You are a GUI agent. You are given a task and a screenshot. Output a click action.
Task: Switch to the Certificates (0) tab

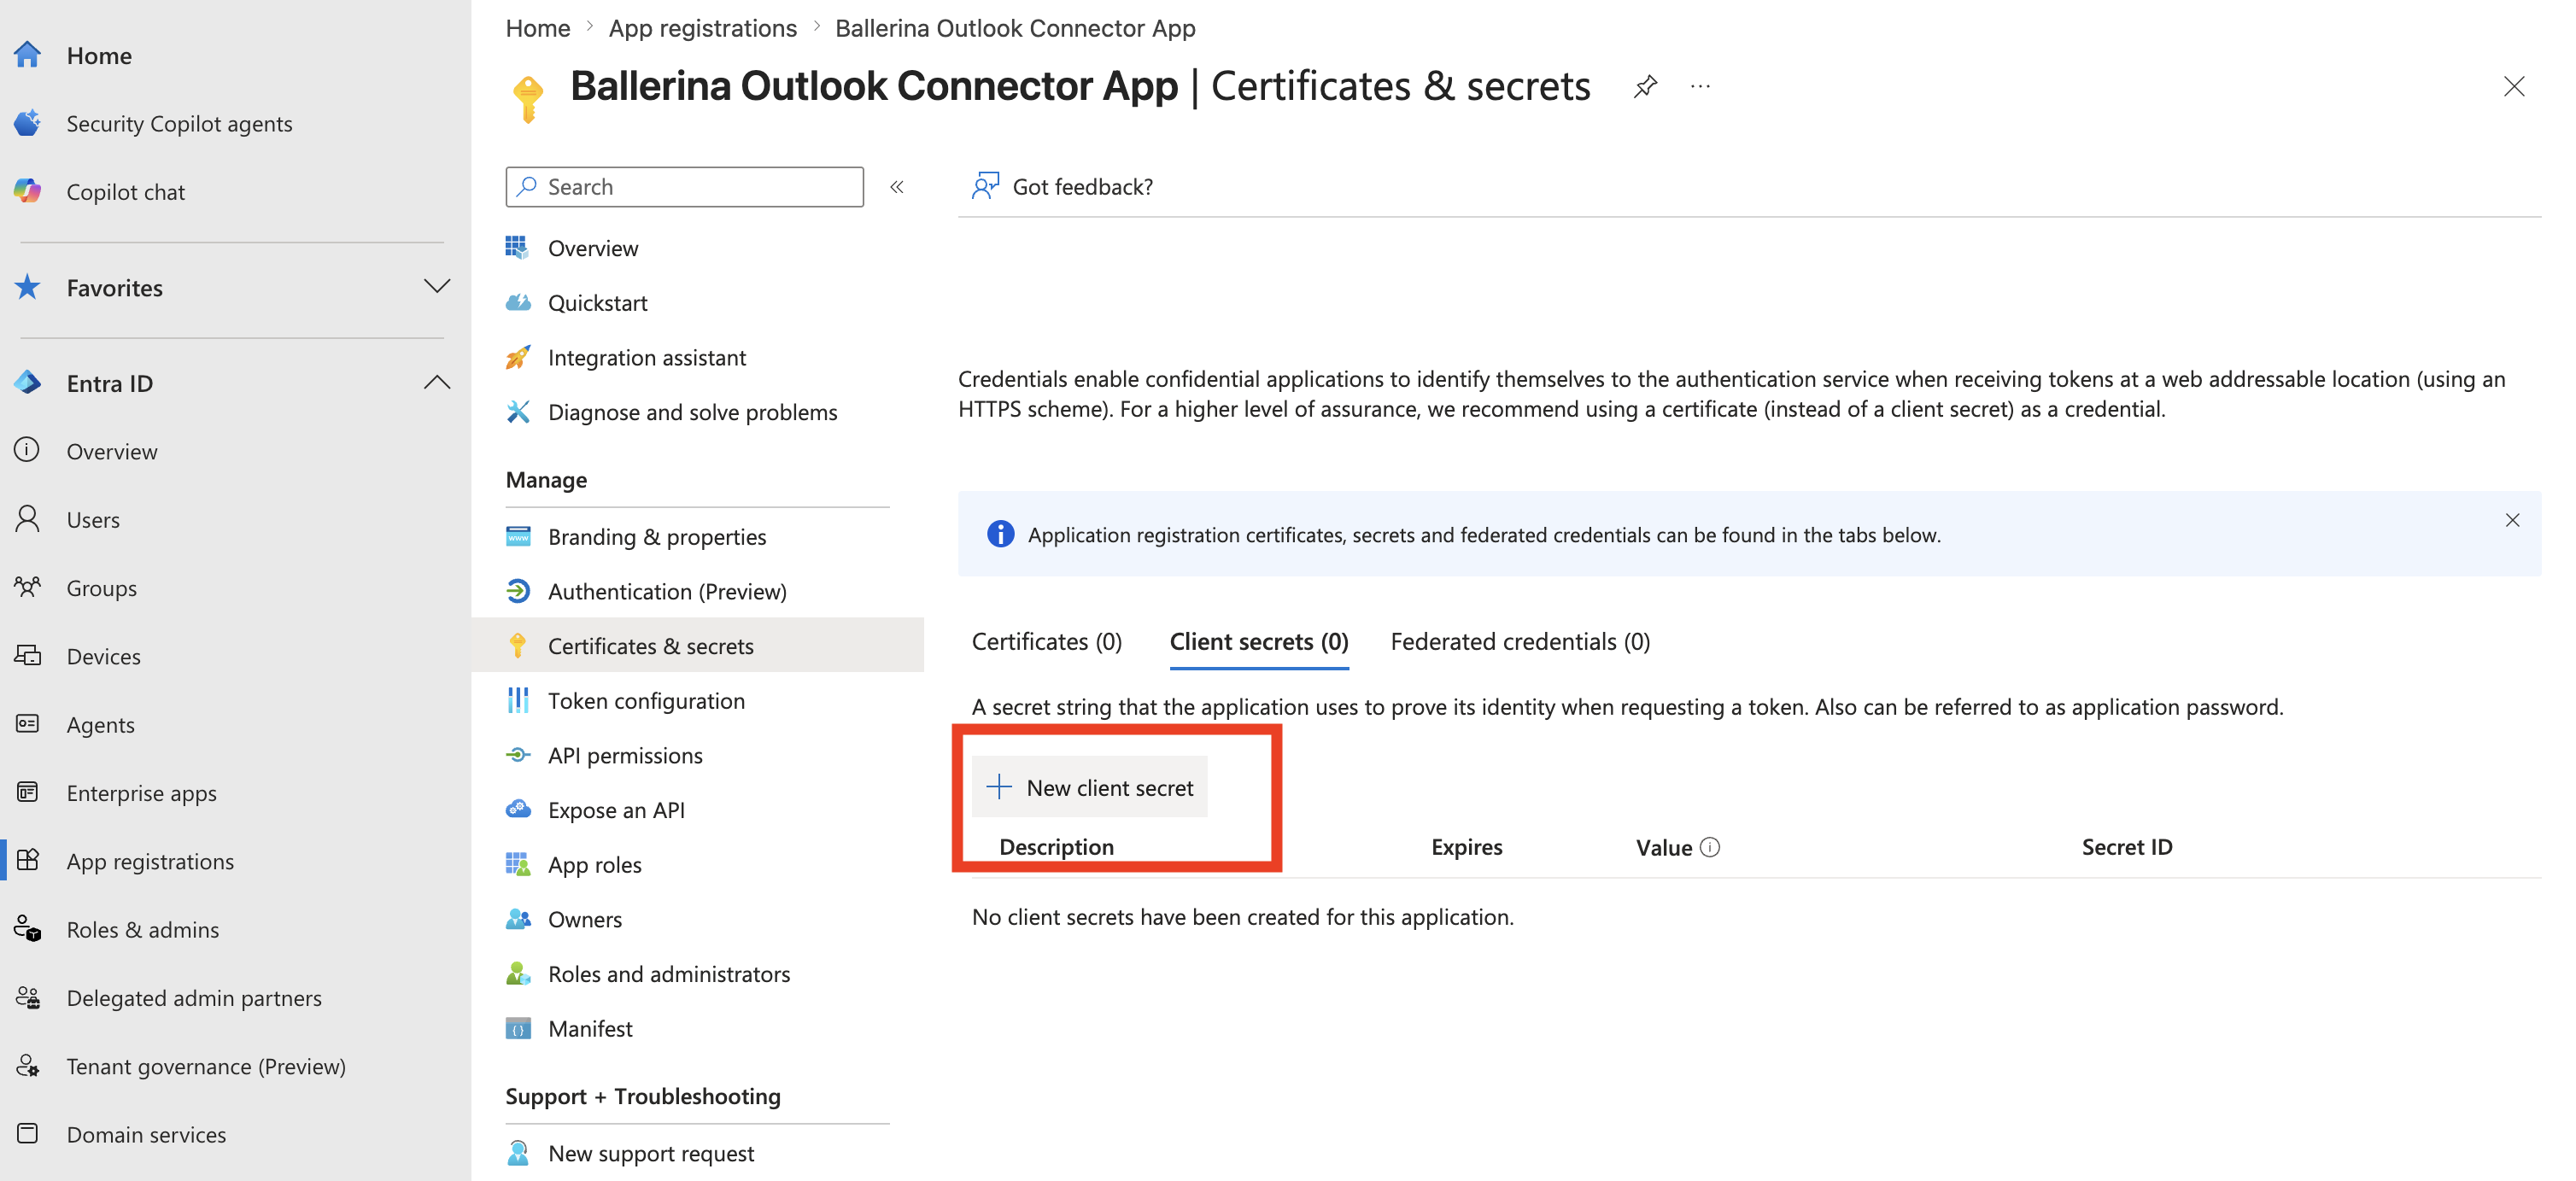click(x=1046, y=641)
